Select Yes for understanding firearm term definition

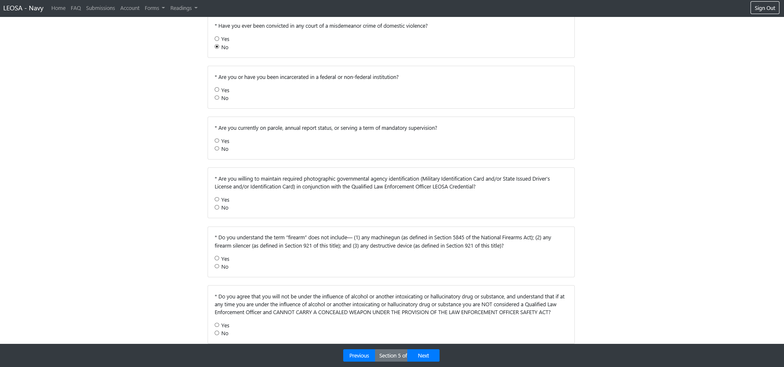217,258
